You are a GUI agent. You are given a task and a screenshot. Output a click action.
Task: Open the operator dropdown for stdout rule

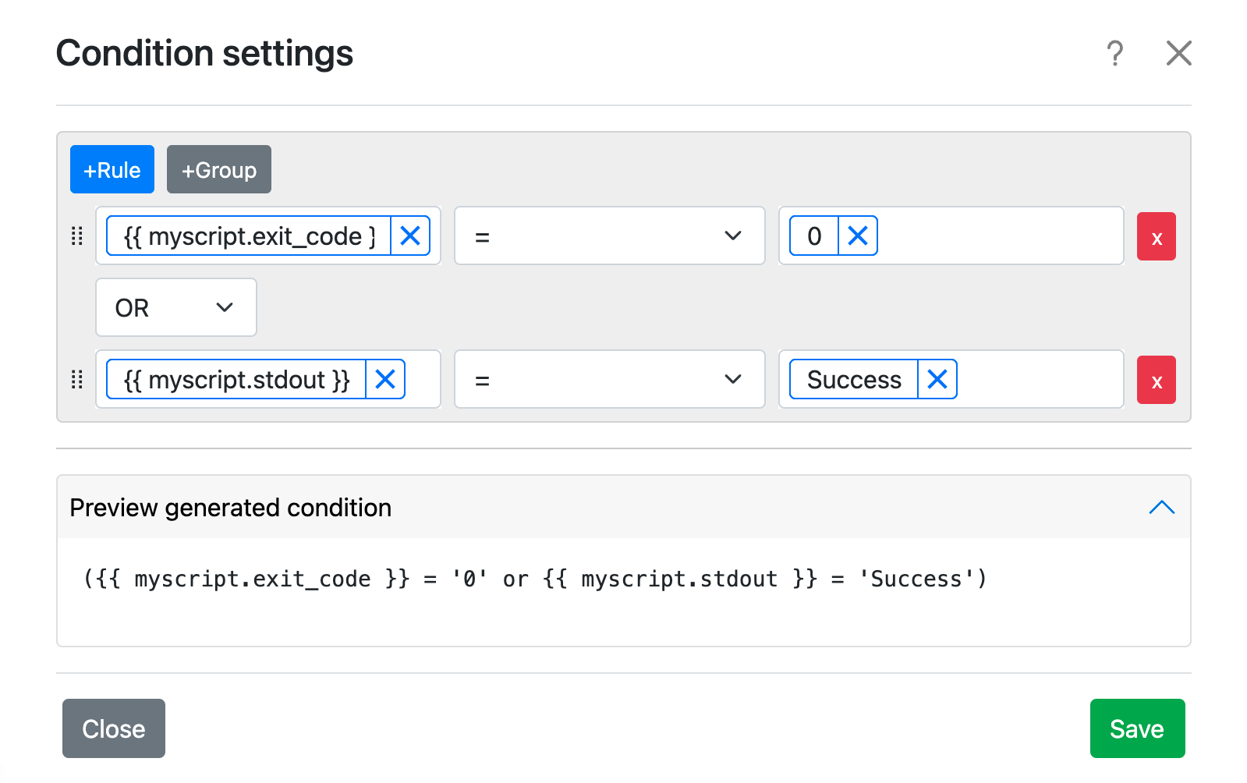point(609,379)
